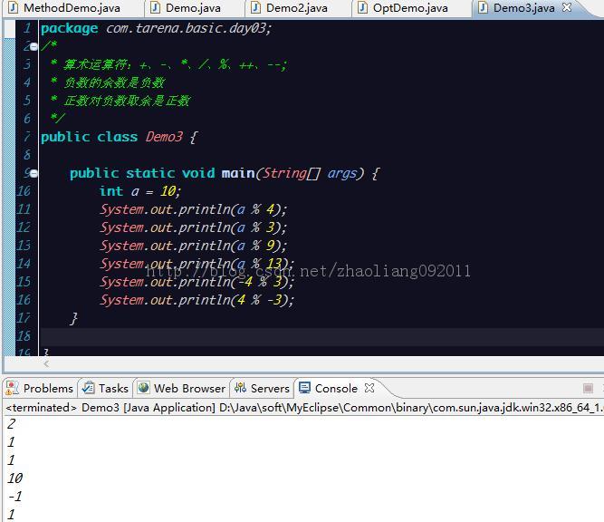Viewport: 604px width, 522px height.
Task: Click the class name Demo3 on line 7
Action: 164,137
